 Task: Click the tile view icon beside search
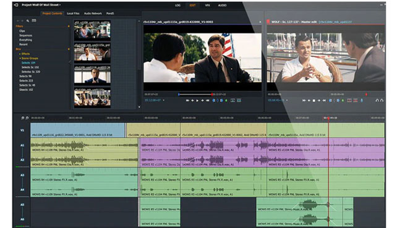tap(34, 20)
